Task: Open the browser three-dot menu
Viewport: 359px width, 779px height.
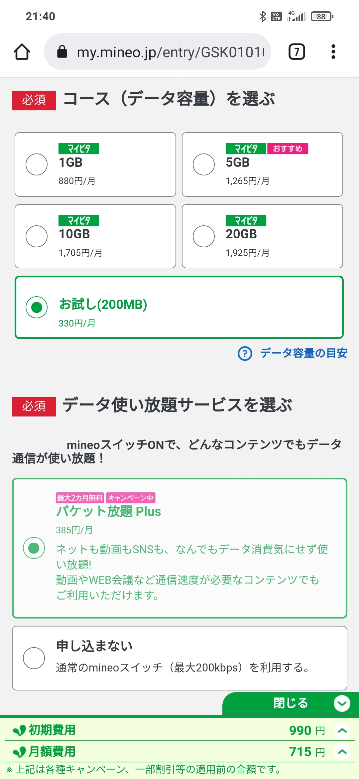Action: point(333,52)
